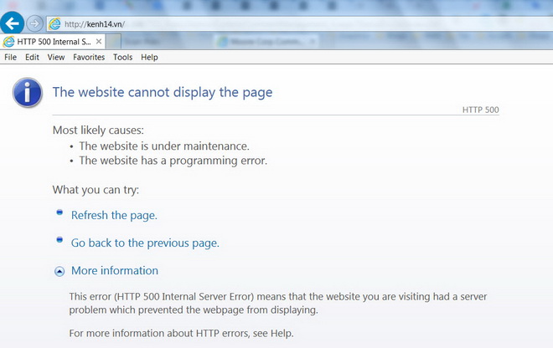The height and width of the screenshot is (348, 553).
Task: Open the Tools menu
Action: (x=122, y=58)
